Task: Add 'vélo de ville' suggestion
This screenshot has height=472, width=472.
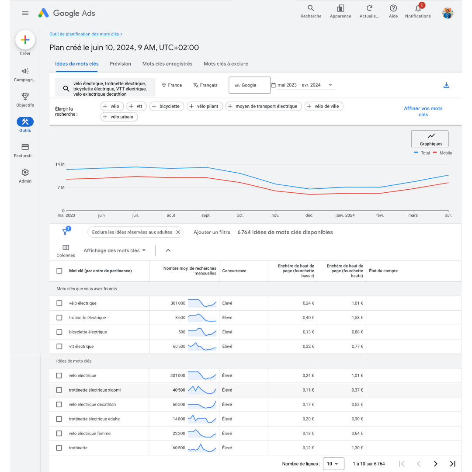Action: [x=324, y=106]
